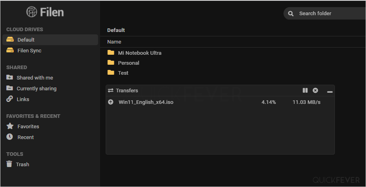This screenshot has width=366, height=187.
Task: Click the chain Links icon
Action: tap(10, 99)
